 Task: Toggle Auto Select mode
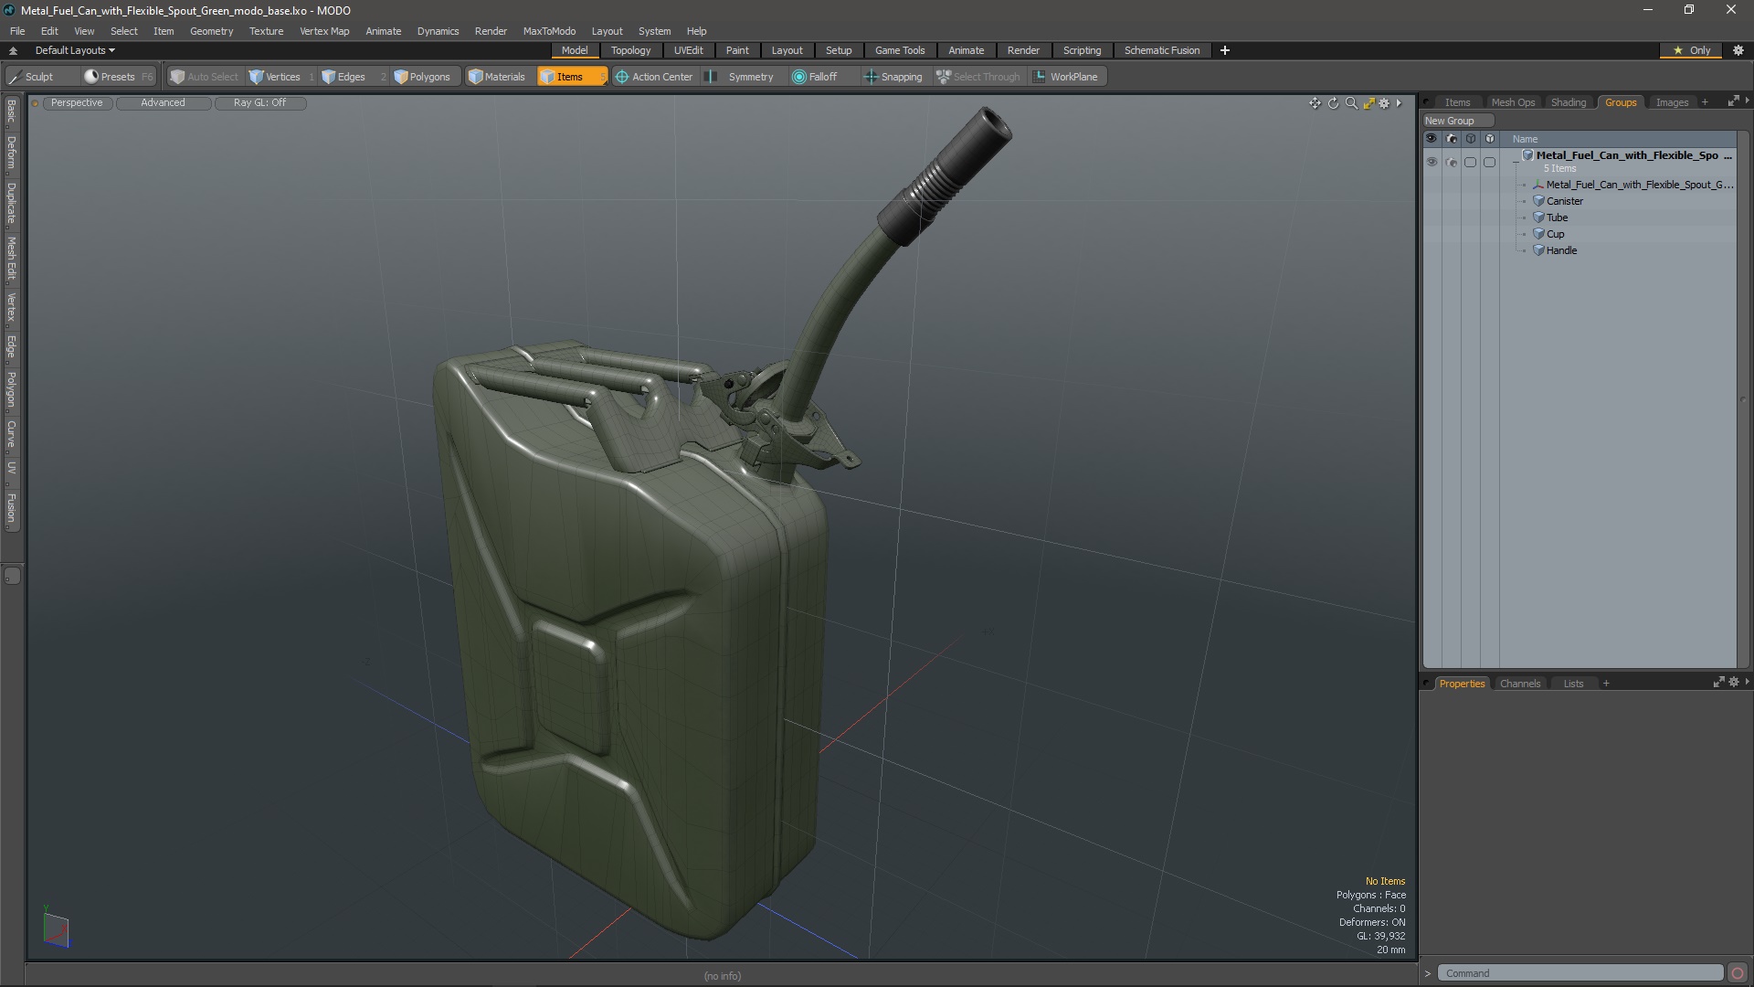coord(204,77)
